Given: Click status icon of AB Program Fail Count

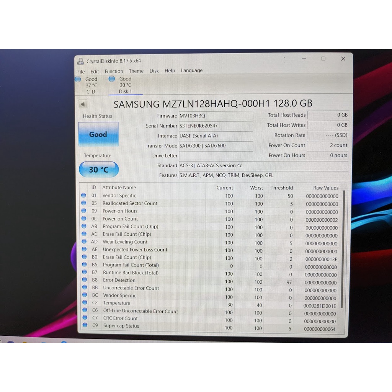Looking at the screenshot, I should pyautogui.click(x=84, y=226).
